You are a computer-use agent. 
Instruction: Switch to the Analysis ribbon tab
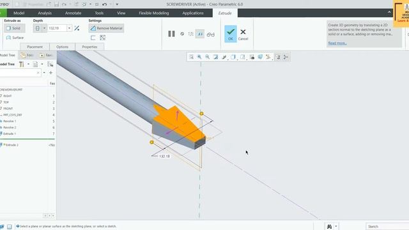pyautogui.click(x=45, y=13)
